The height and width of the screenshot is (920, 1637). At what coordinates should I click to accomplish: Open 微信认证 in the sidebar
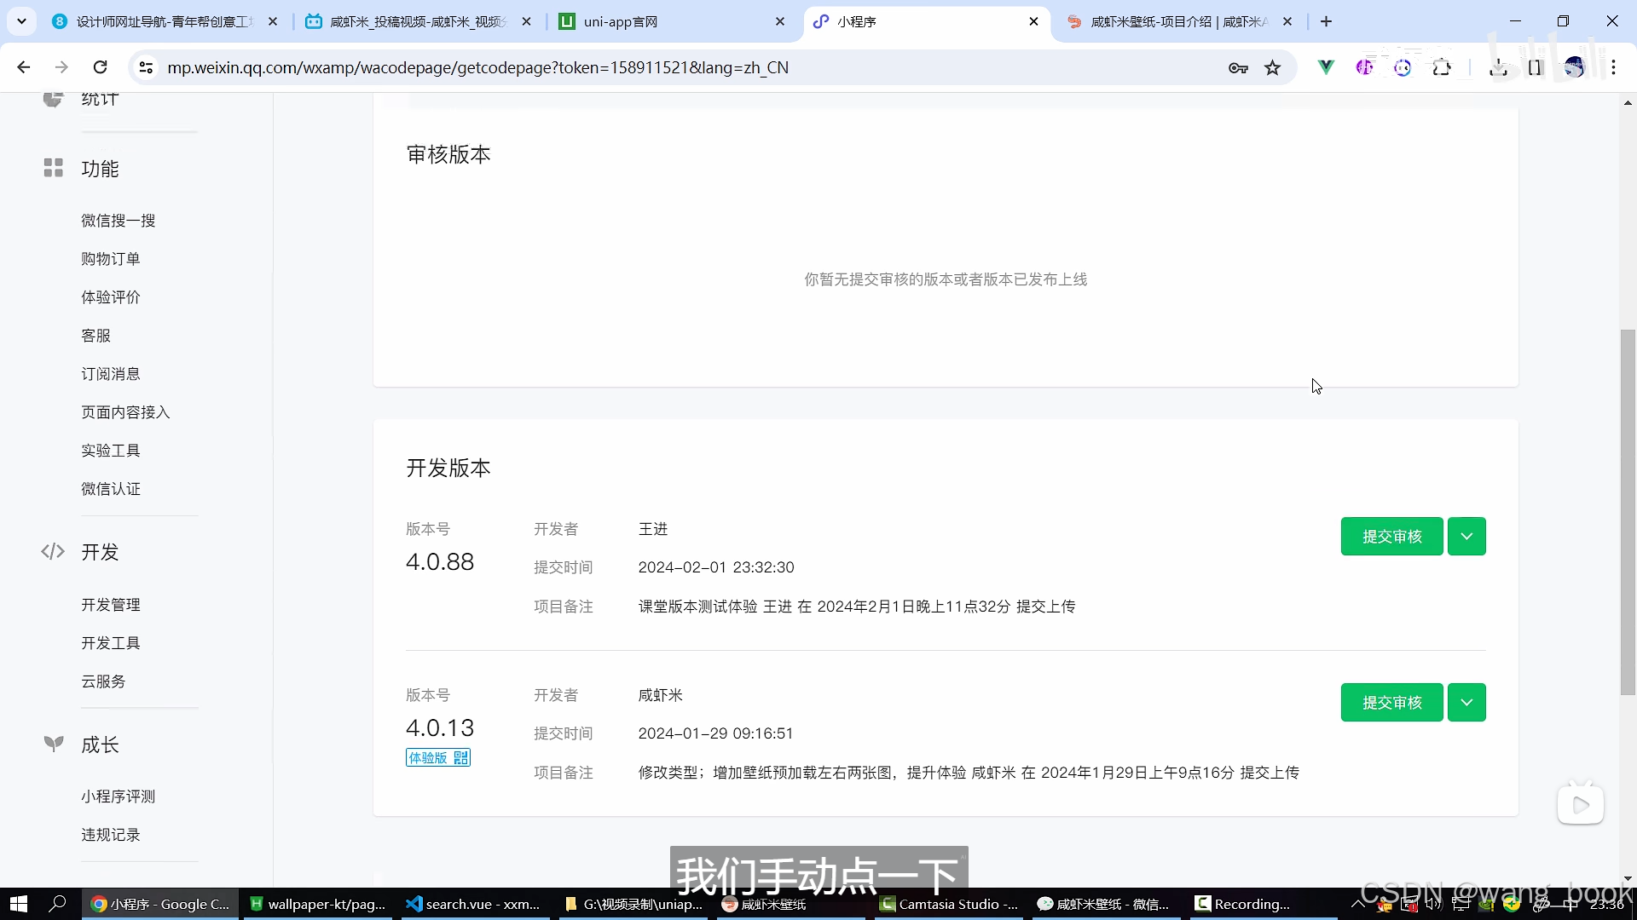click(111, 489)
